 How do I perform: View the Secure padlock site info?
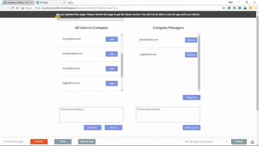tap(27, 8)
